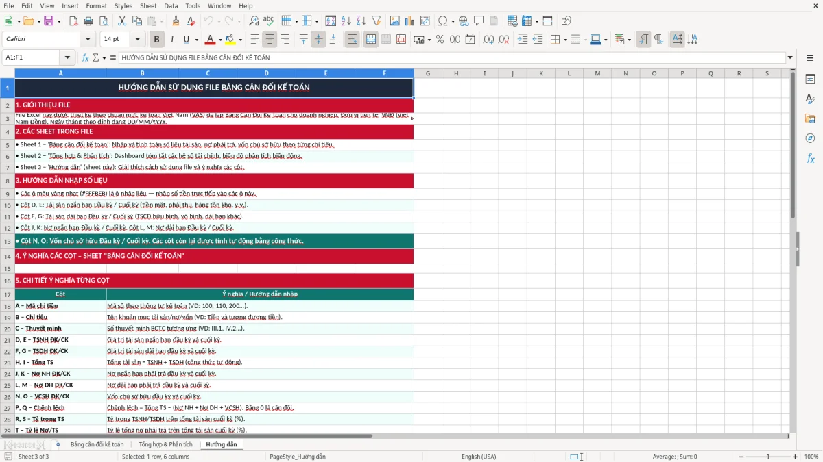The height and width of the screenshot is (462, 823).
Task: Open the Data menu
Action: [171, 5]
